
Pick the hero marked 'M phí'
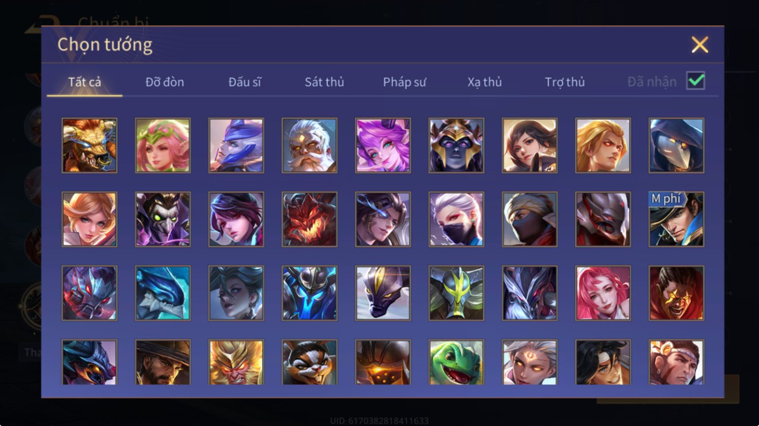(x=676, y=219)
